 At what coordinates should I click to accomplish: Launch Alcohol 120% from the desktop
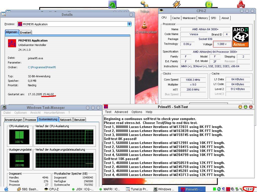pyautogui.click(x=241, y=4)
